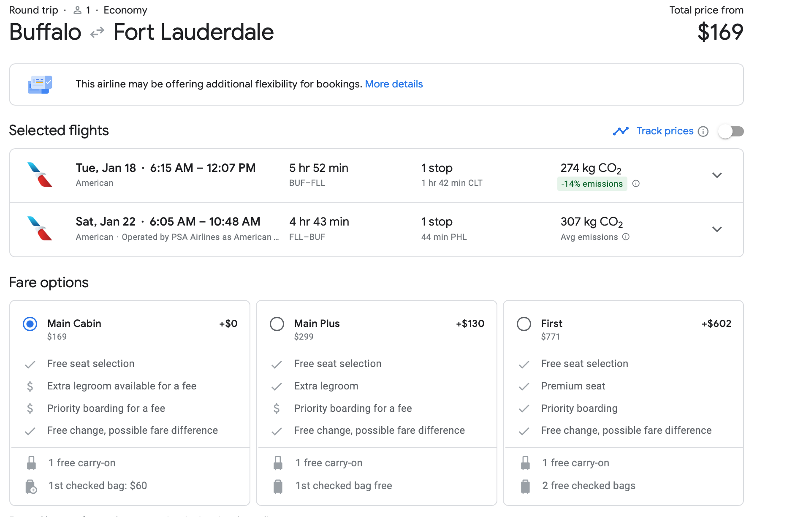The width and height of the screenshot is (787, 517).
Task: Click checkmark by Main Cabin free seat selection
Action: [x=30, y=365]
